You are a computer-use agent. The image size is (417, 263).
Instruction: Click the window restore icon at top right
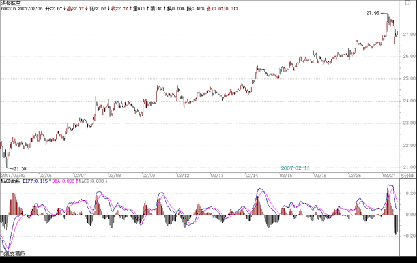click(408, 3)
